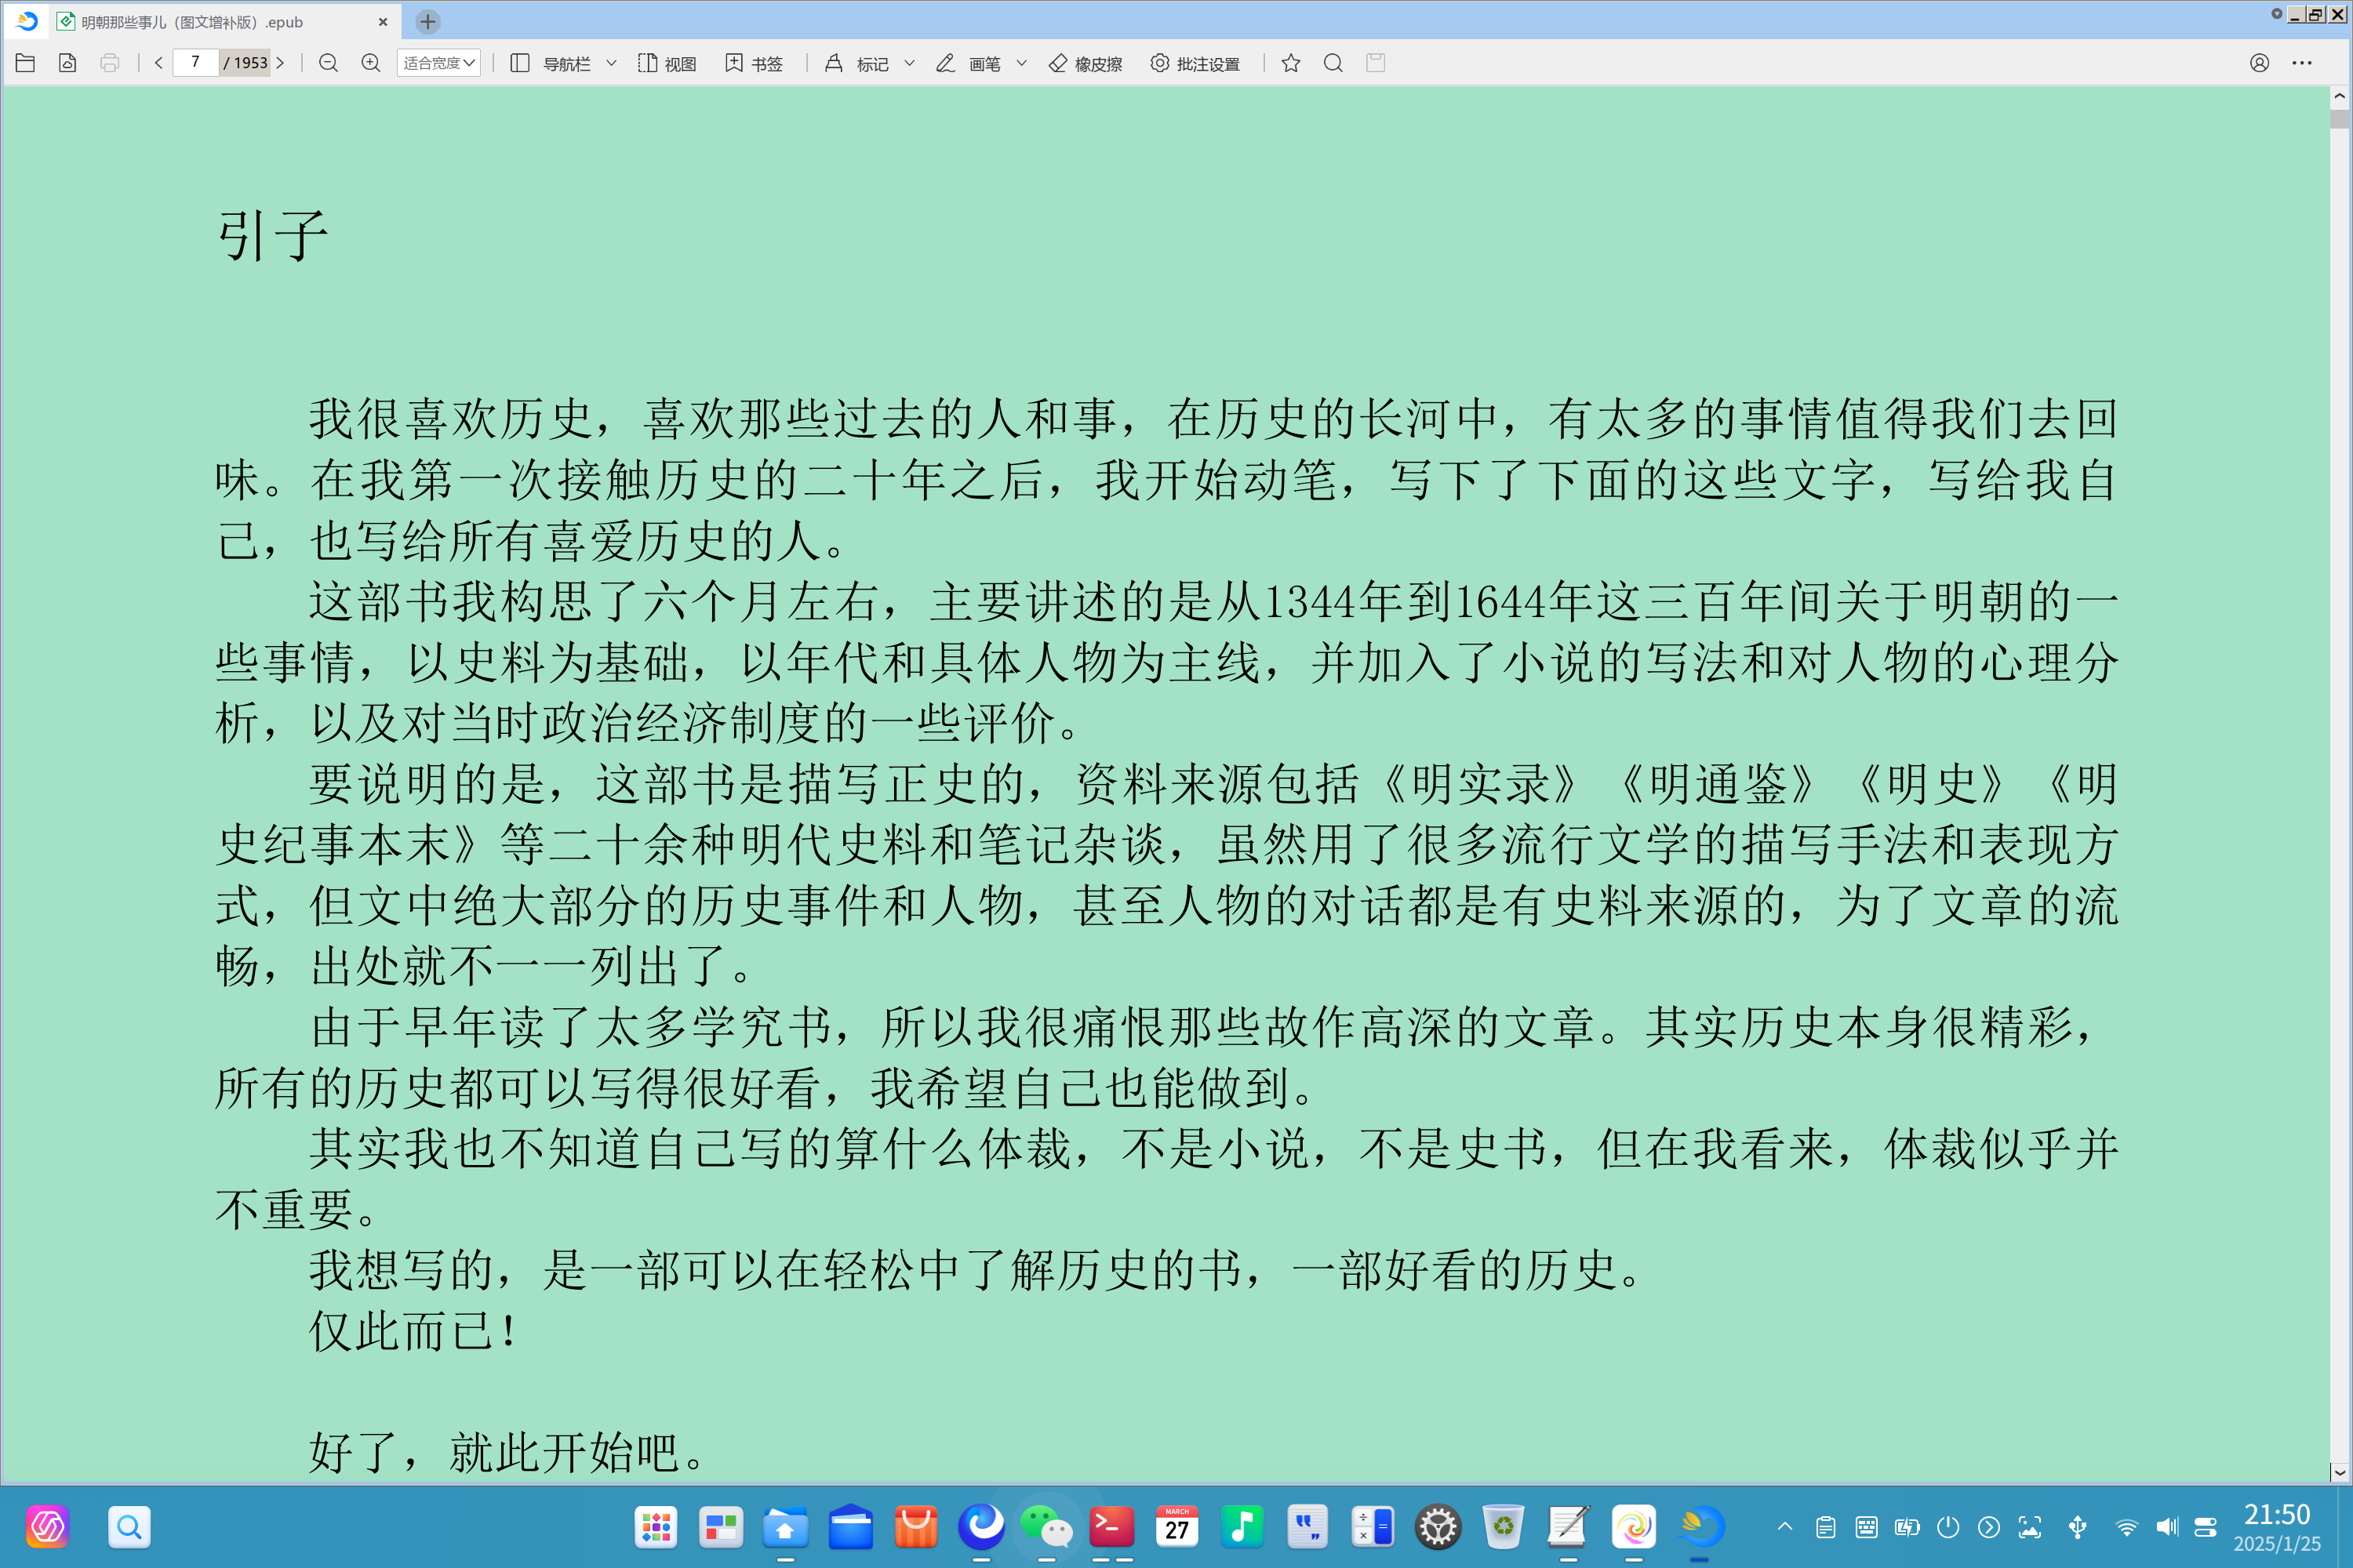Click the vertical scrollbar thumb

coord(2339,119)
